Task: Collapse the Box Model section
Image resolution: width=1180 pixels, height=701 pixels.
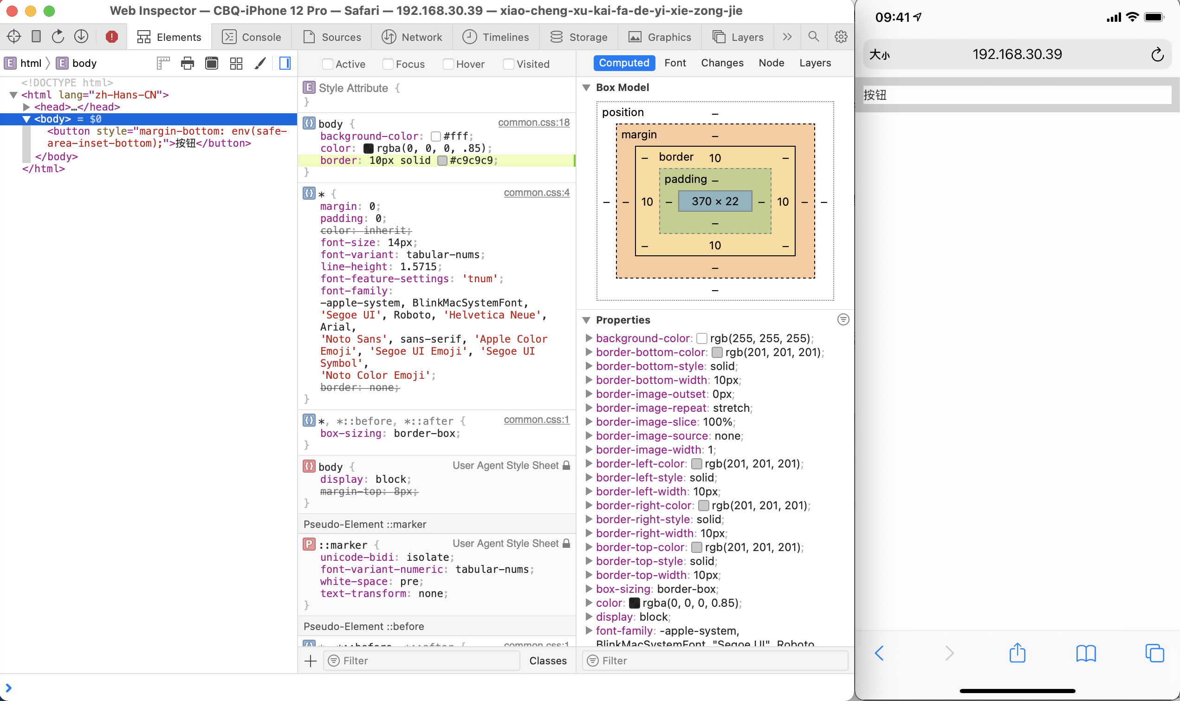Action: [x=586, y=87]
